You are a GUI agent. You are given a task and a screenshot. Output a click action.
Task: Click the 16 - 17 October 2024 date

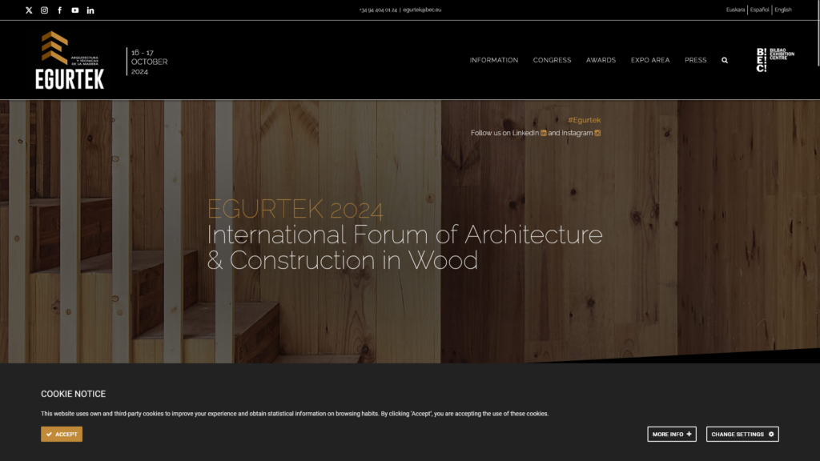pos(149,62)
